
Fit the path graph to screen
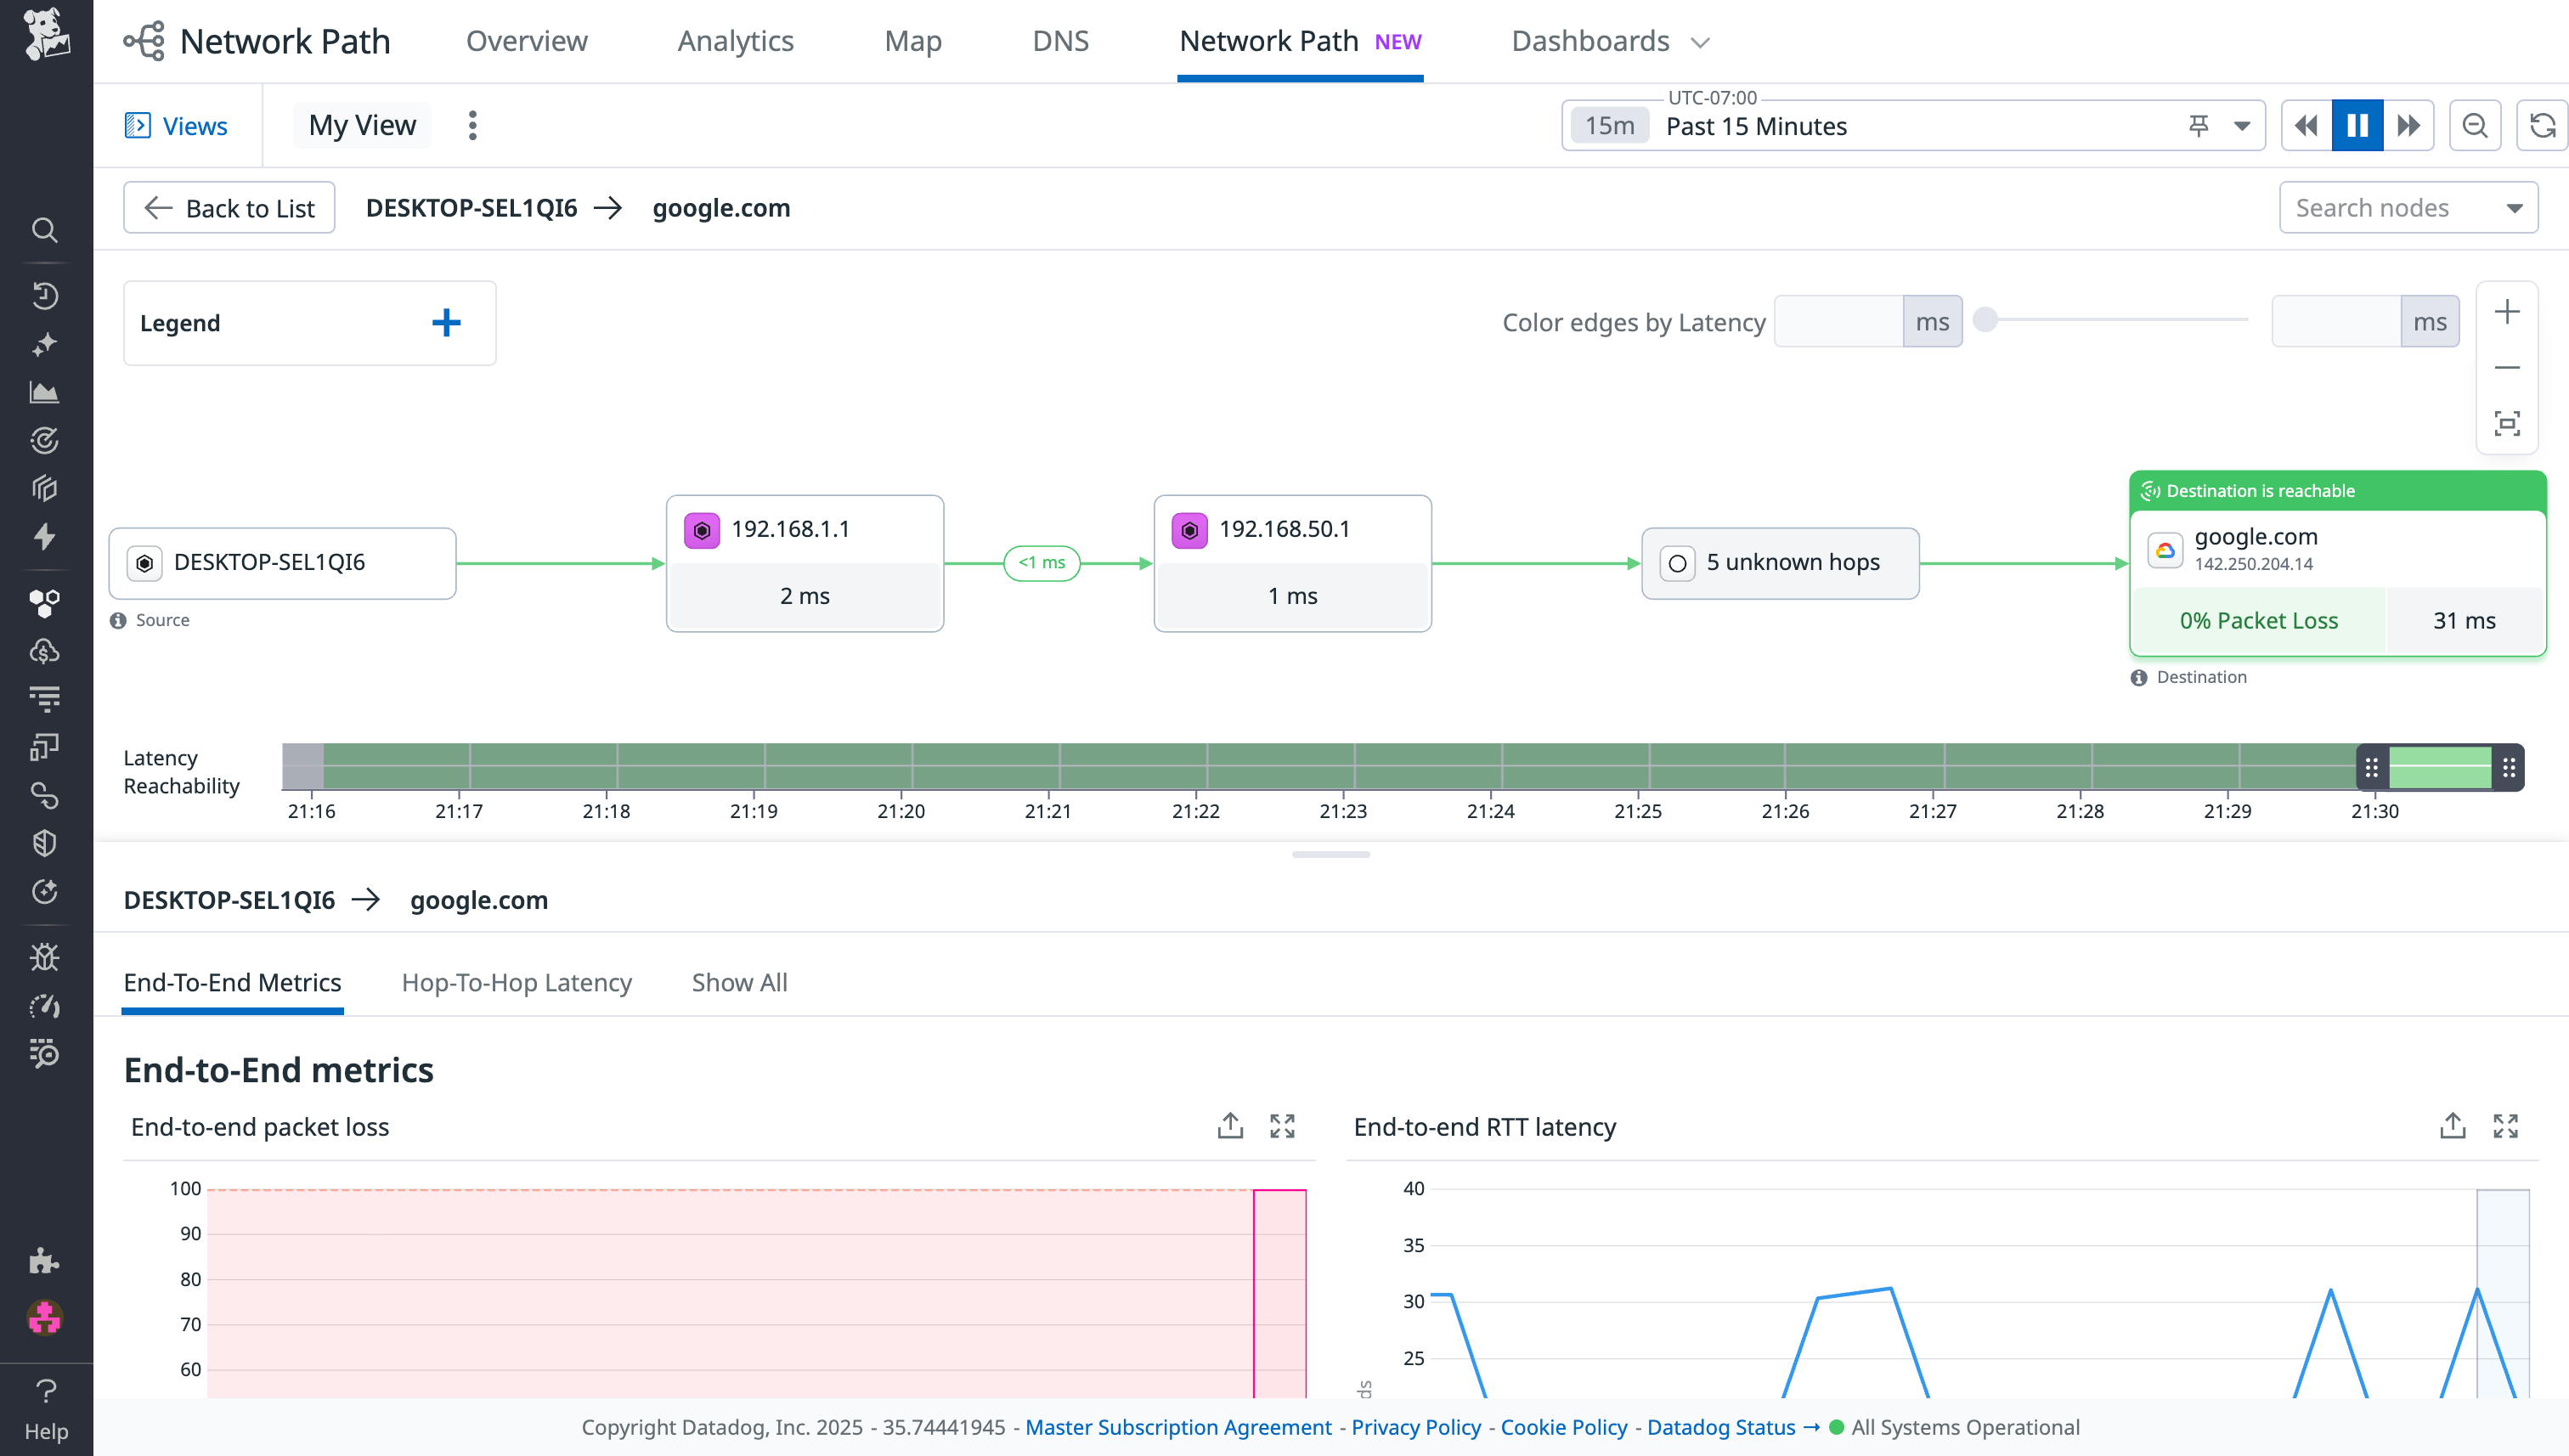point(2508,423)
